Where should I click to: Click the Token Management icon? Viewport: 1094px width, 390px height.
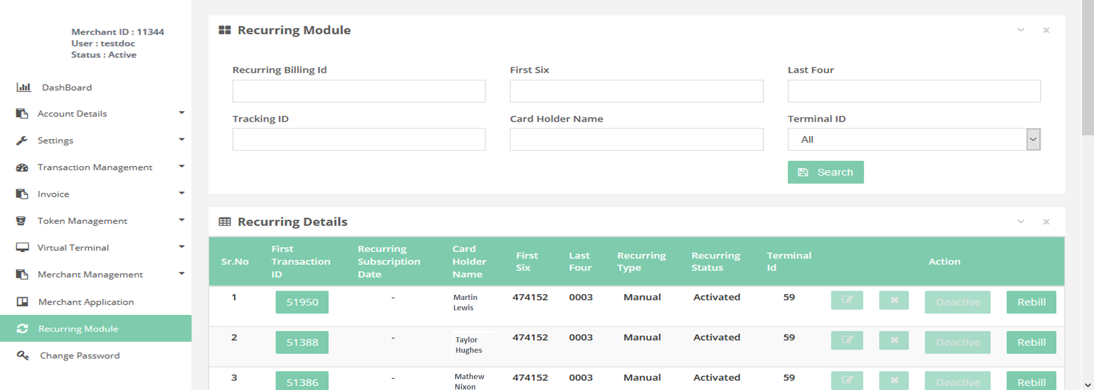[21, 221]
